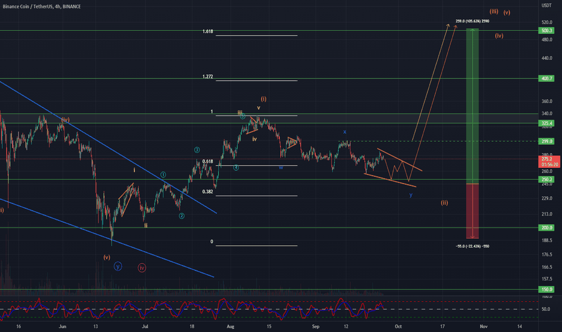Click the 50.0 oscillator axis value
The image size is (562, 332).
[546, 309]
